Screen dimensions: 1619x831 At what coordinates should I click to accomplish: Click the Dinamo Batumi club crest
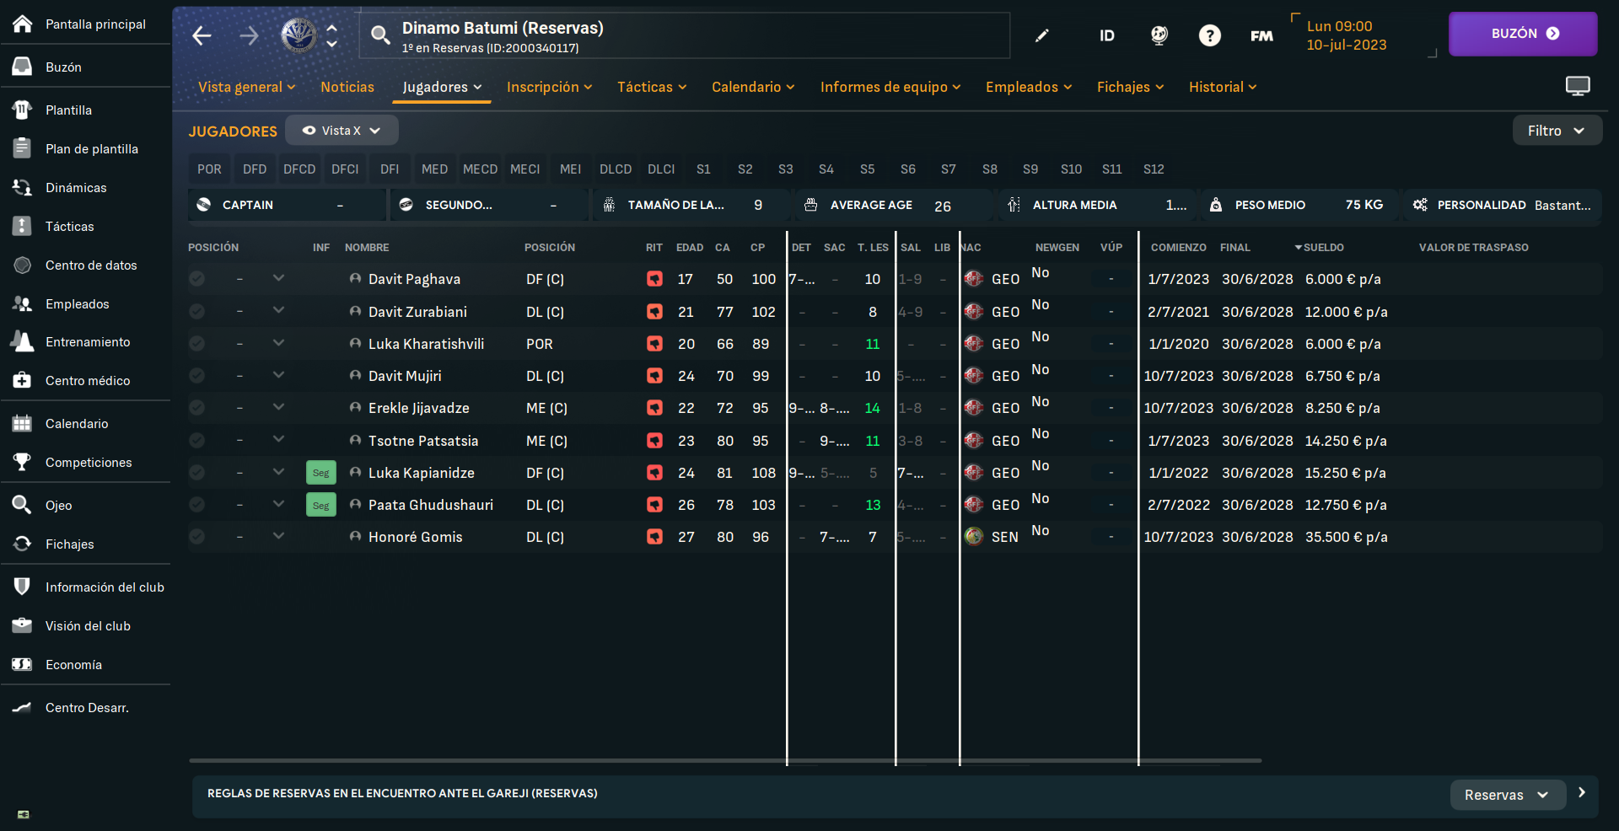point(299,35)
